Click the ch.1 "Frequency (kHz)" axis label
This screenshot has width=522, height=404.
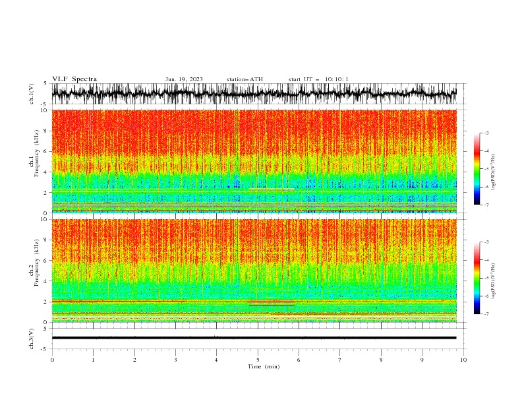[36, 153]
